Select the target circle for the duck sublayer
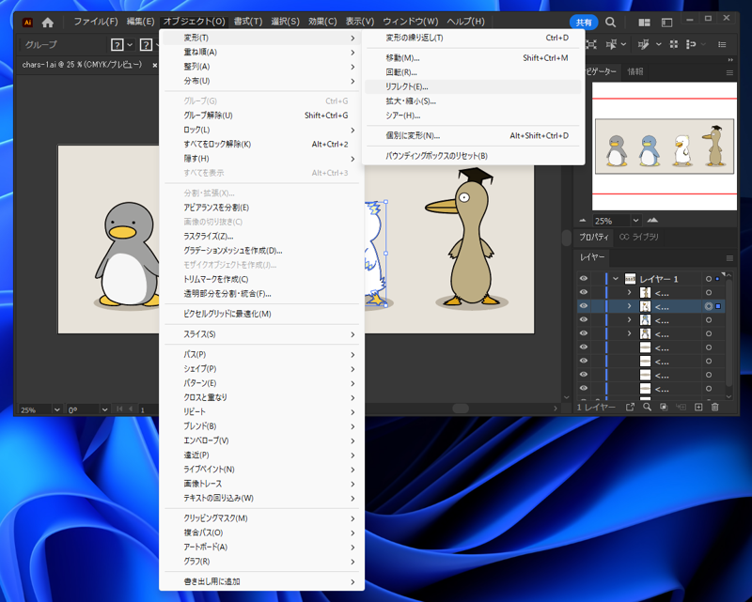The height and width of the screenshot is (602, 752). point(709,292)
